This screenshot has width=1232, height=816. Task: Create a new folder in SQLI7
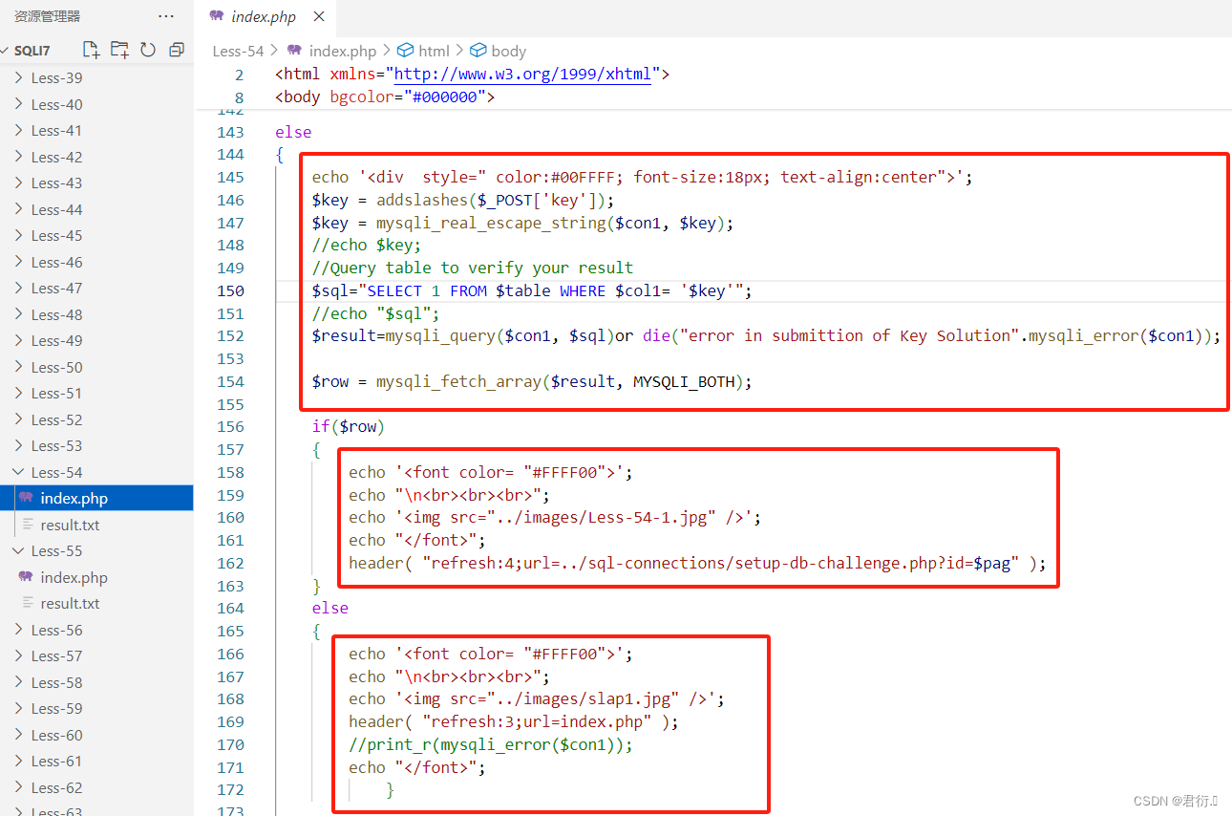119,50
